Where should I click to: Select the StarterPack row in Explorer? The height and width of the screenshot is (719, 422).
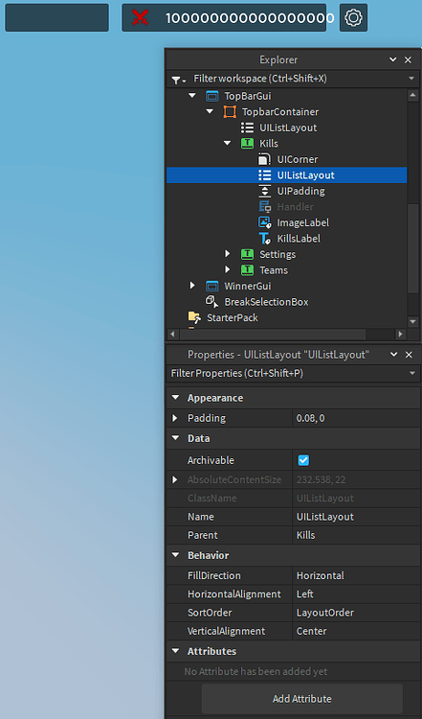point(286,317)
